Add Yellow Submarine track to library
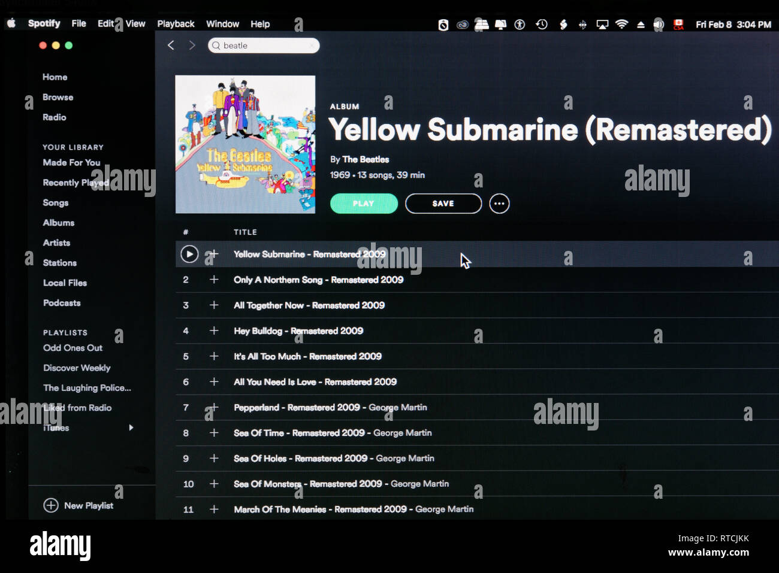779x573 pixels. tap(214, 254)
